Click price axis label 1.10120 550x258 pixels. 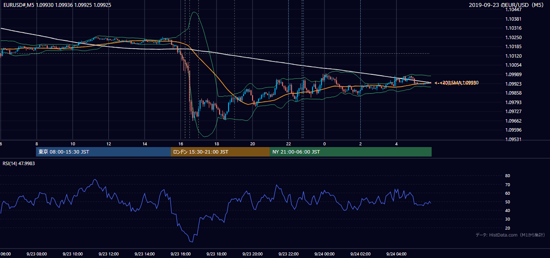(514, 56)
